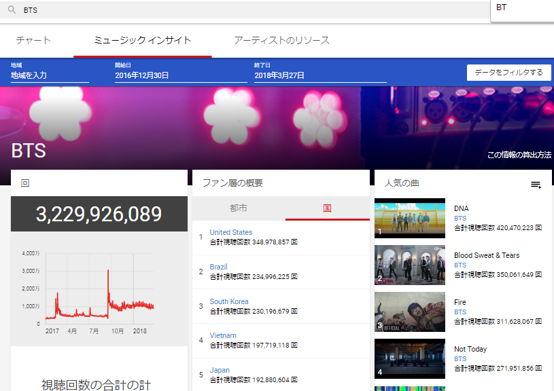554x391 pixels.
Task: Play the Blood Sweat & Tears thumbnail
Action: click(x=410, y=265)
